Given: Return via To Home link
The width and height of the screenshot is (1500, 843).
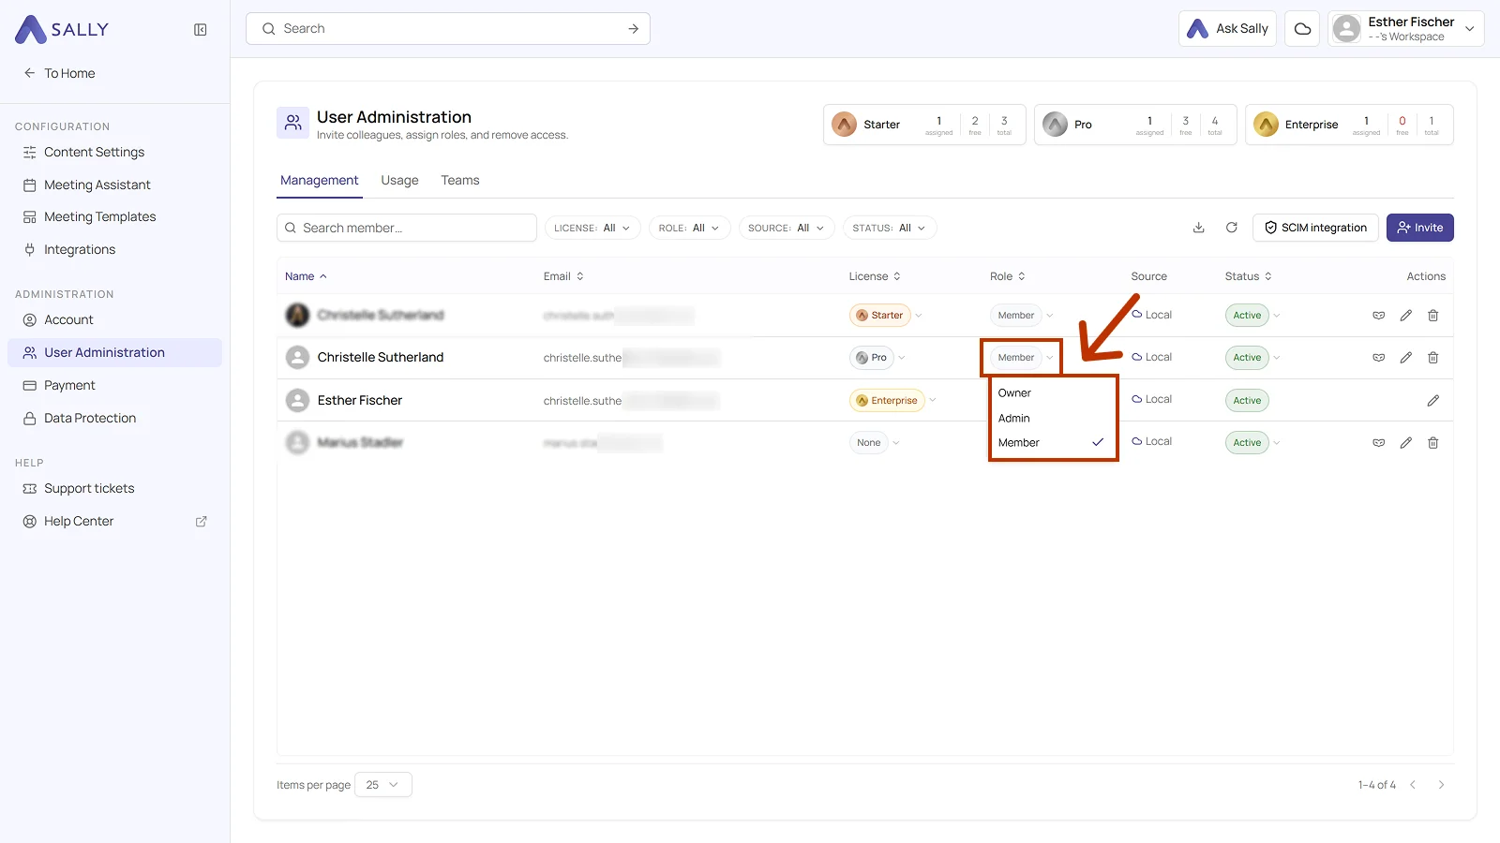Looking at the screenshot, I should click(x=59, y=73).
